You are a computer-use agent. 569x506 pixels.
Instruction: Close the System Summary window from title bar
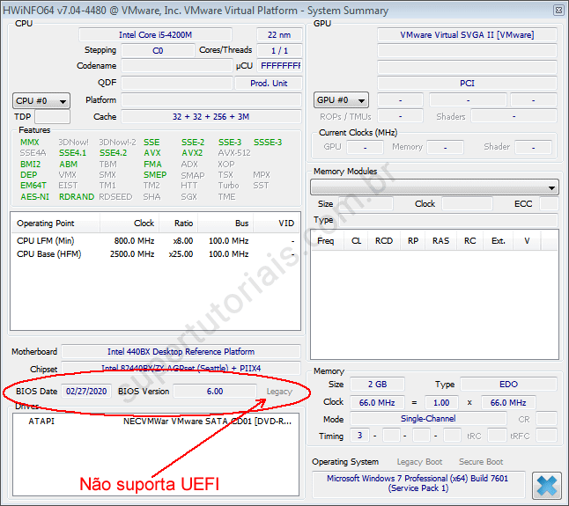558,9
